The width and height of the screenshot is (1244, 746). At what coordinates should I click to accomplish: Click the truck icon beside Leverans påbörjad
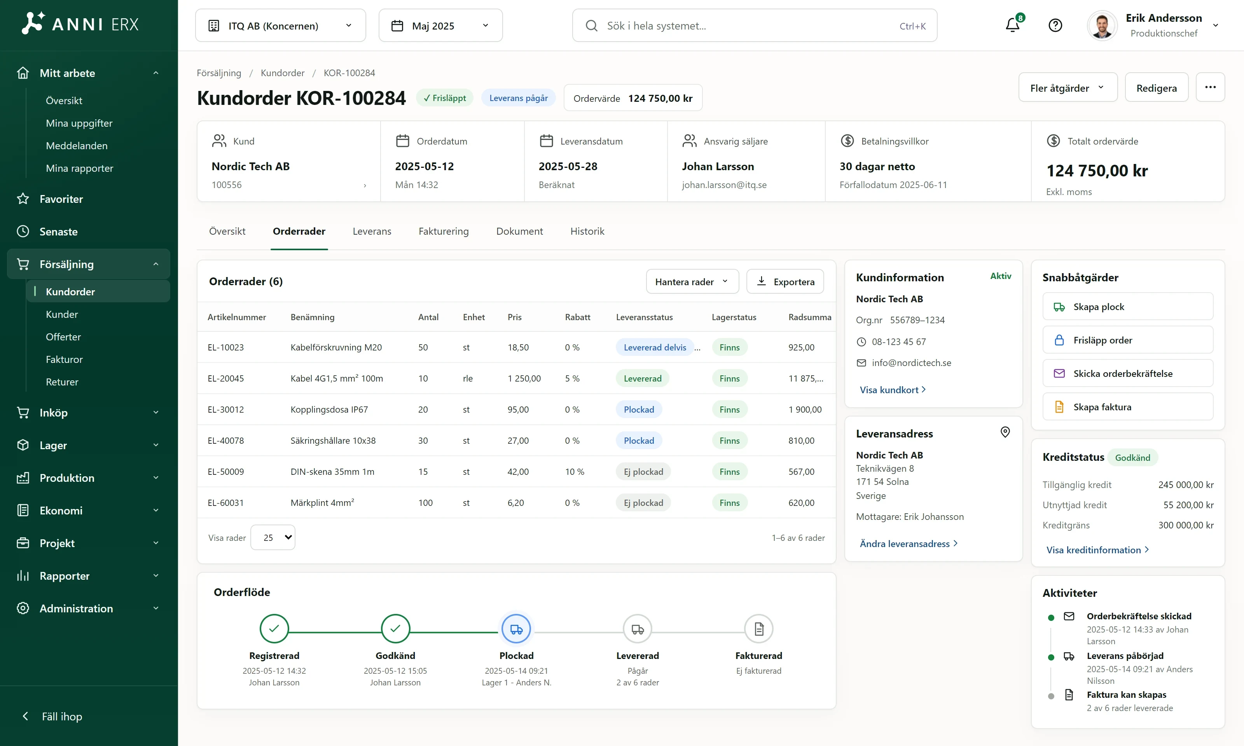[x=1069, y=656]
